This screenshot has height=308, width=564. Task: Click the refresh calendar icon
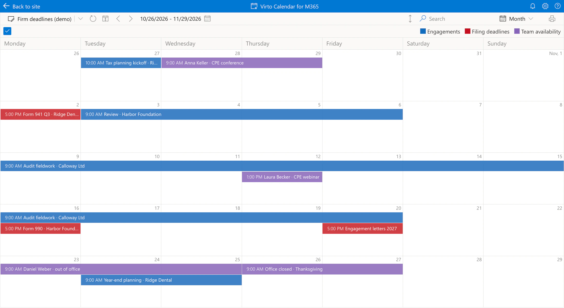(x=93, y=19)
